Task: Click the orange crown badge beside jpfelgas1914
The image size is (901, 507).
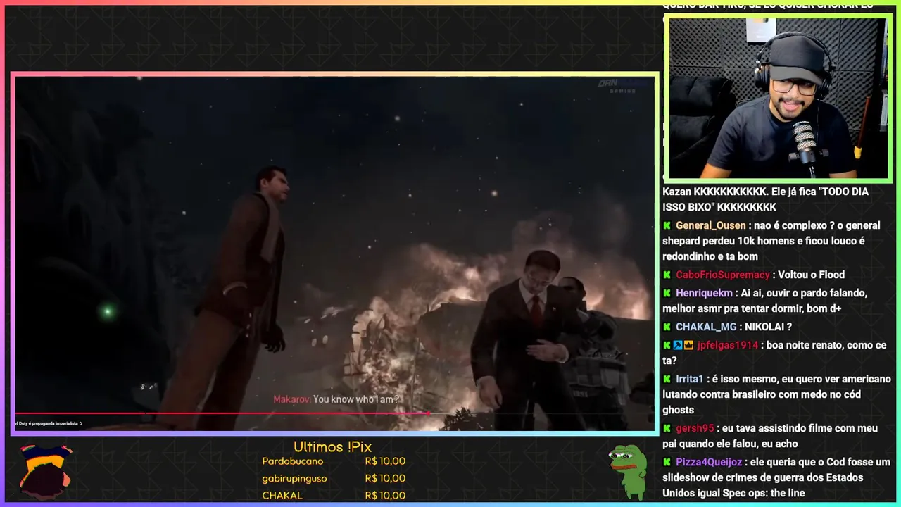Action: [688, 346]
